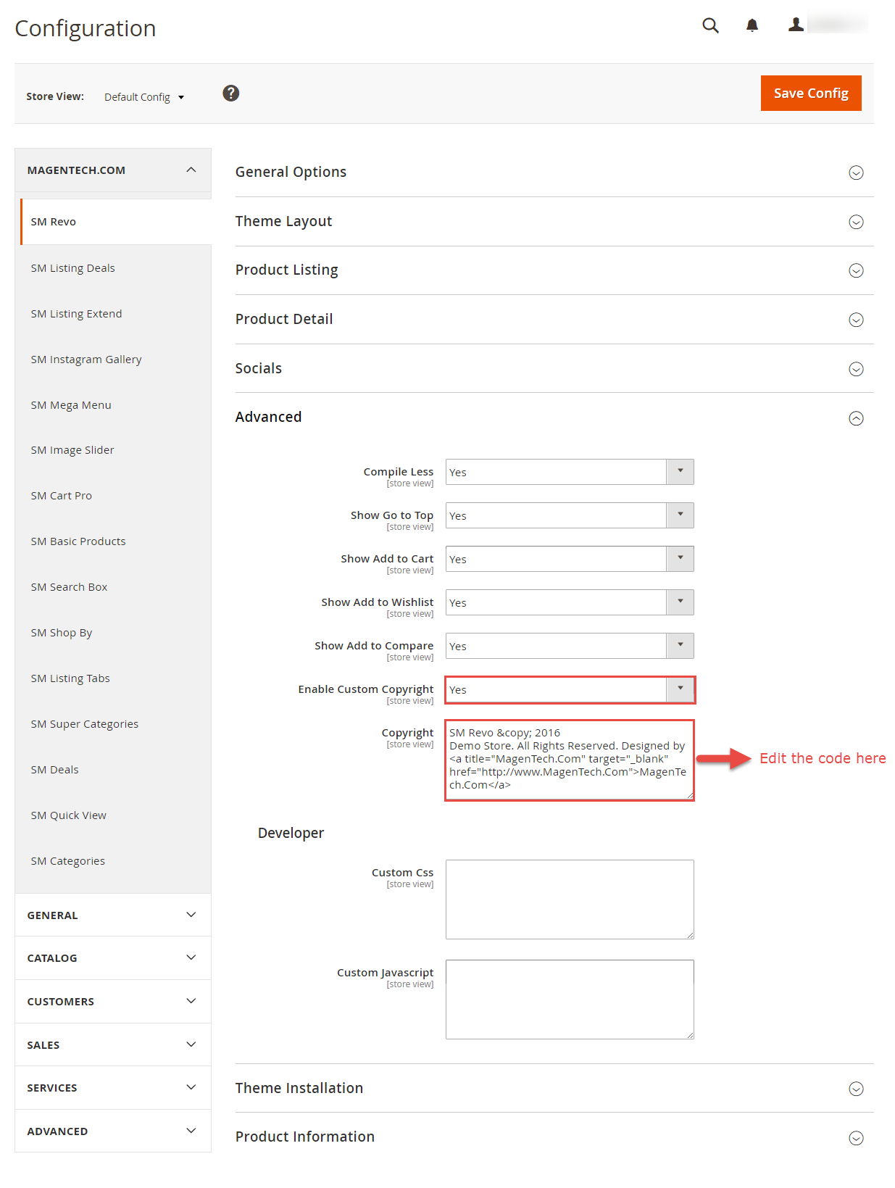Open the notifications bell
The image size is (895, 1188).
click(752, 26)
